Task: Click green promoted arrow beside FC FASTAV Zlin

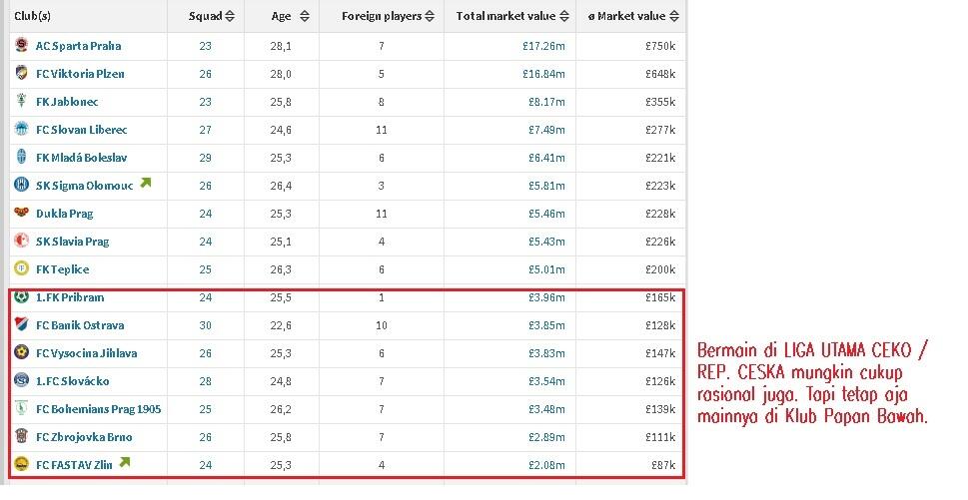Action: [125, 461]
